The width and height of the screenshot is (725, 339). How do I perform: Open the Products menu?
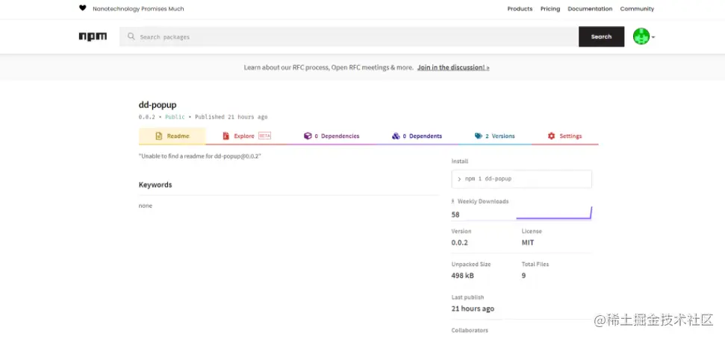(x=520, y=9)
